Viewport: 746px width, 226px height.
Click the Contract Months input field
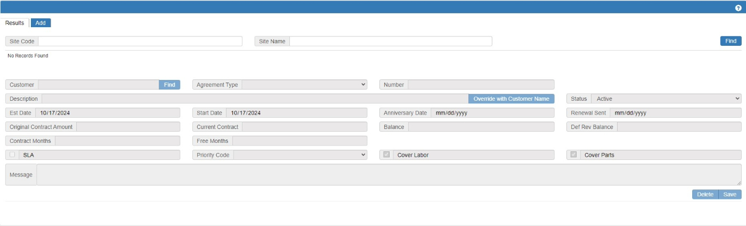[117, 141]
